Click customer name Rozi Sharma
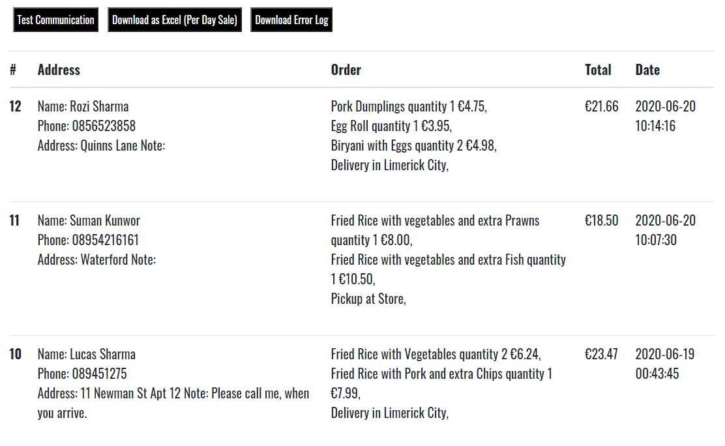Image resolution: width=725 pixels, height=446 pixels. tap(99, 106)
